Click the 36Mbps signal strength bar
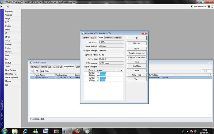Image resolution: width=214 pixels, height=134 pixels. pyautogui.click(x=103, y=78)
